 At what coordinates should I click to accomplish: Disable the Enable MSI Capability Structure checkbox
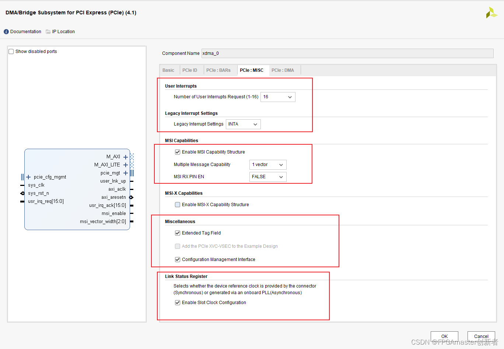178,152
